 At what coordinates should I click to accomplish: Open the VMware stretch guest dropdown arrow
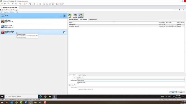64,4
